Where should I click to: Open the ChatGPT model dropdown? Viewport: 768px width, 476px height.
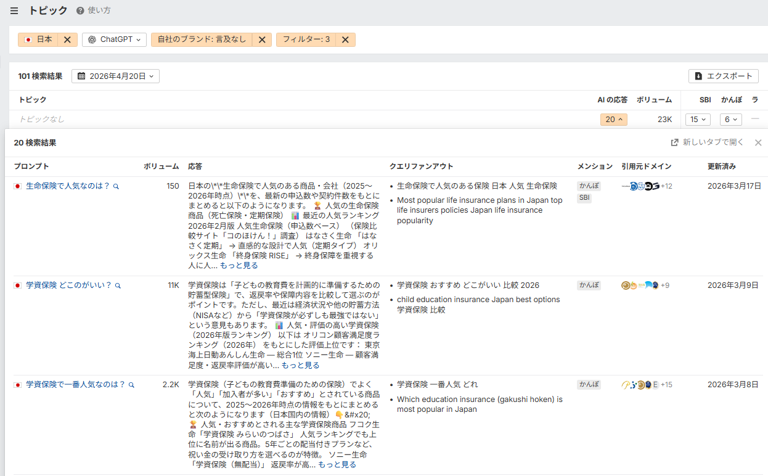click(114, 39)
